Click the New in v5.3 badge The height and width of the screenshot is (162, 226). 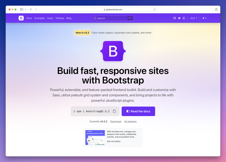point(82,32)
